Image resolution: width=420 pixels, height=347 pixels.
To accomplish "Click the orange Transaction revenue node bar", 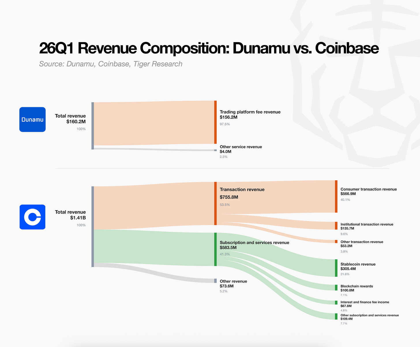I will pyautogui.click(x=215, y=203).
